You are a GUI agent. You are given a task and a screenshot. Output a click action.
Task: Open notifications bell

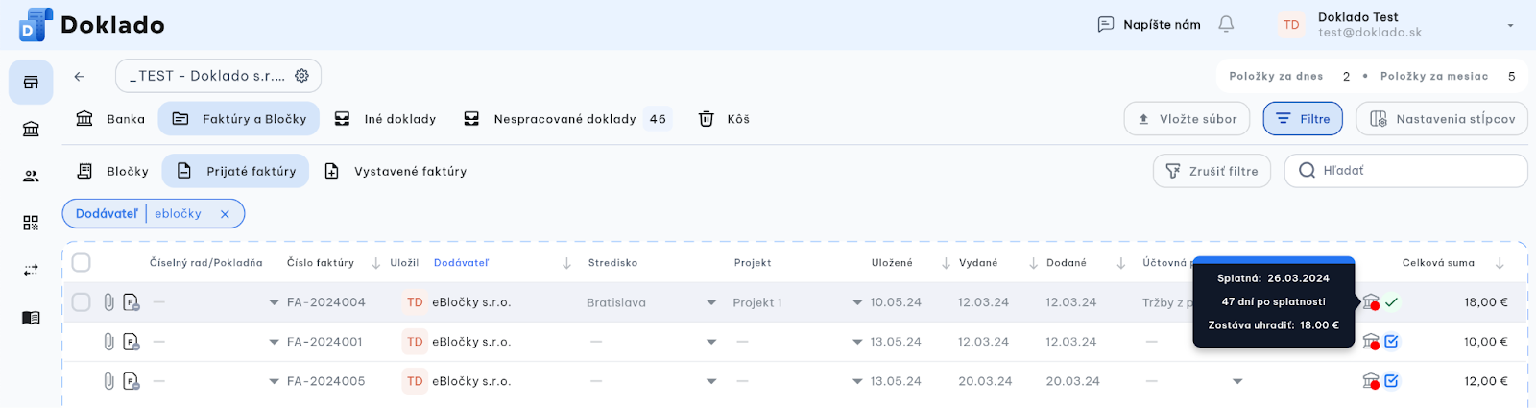click(1226, 24)
